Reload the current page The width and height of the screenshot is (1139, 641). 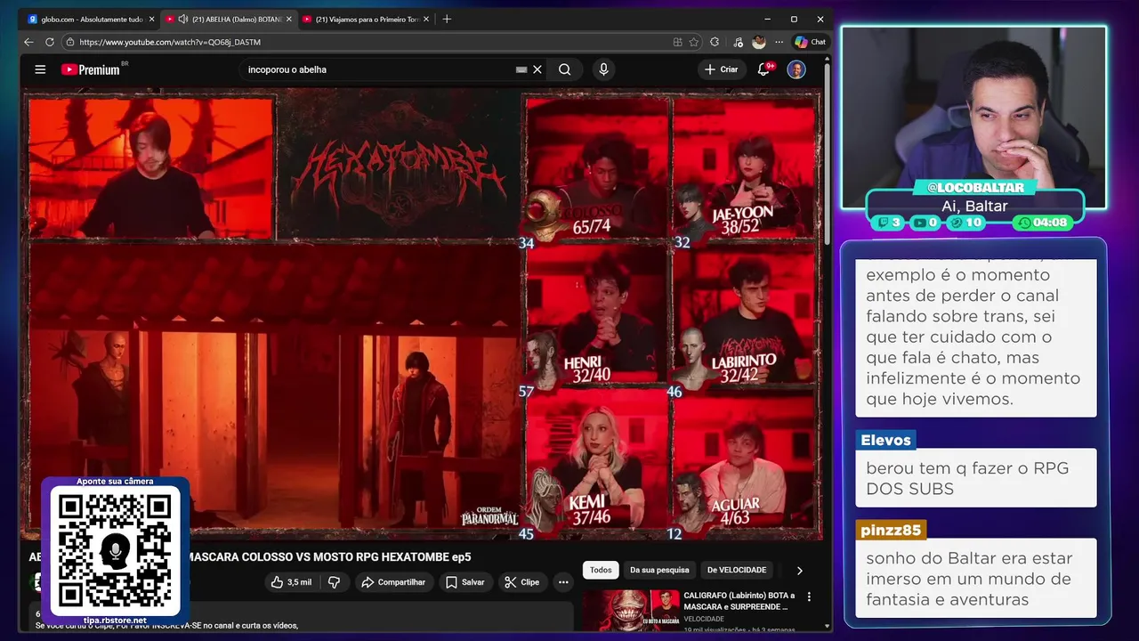[x=50, y=42]
